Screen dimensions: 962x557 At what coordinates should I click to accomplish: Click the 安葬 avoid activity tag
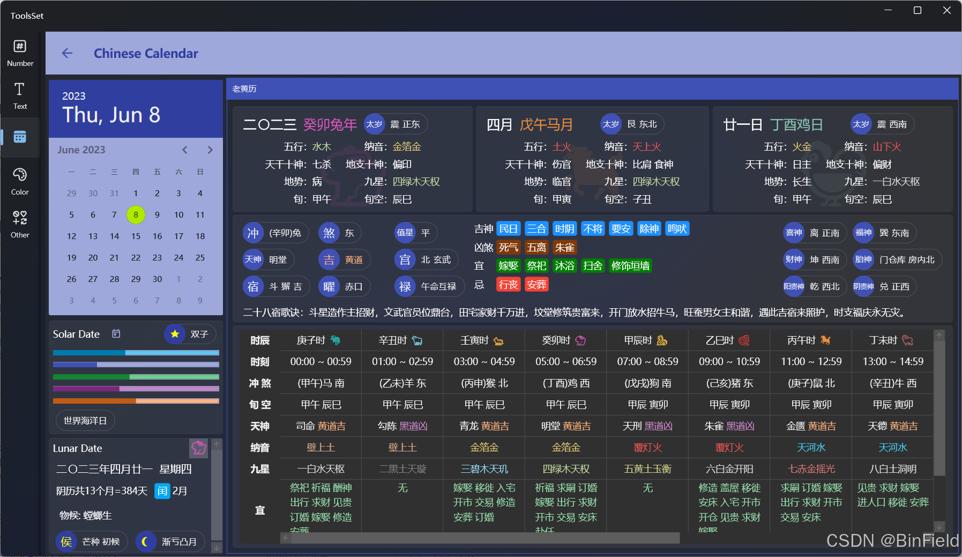pyautogui.click(x=536, y=284)
